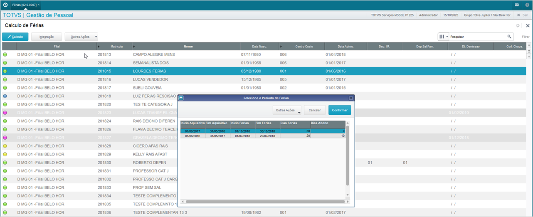Click the settings gear beside Calculo de Férias
The image size is (533, 217).
coord(518,25)
